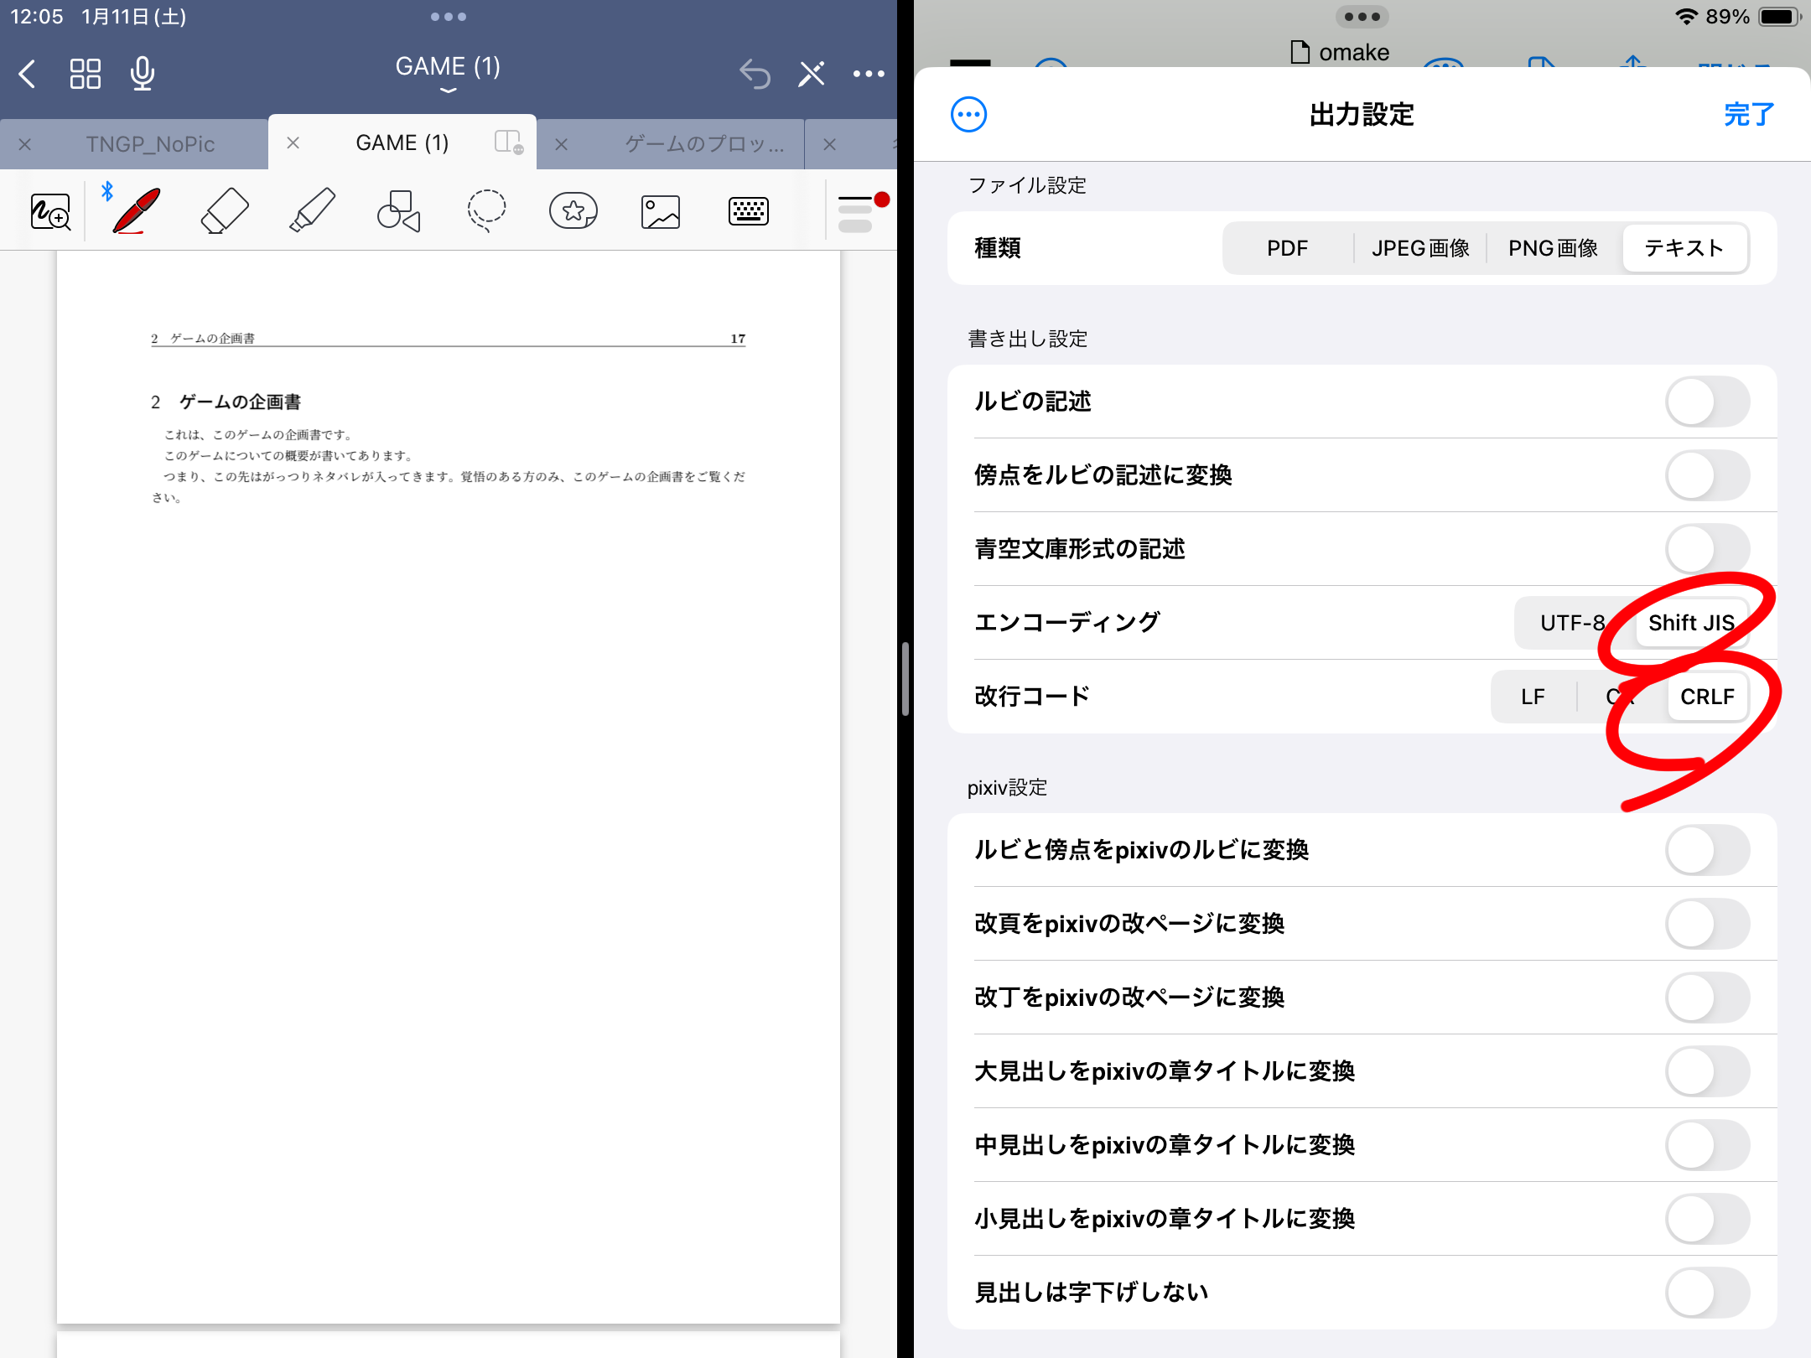Switch to keyboard text input tool

point(748,211)
